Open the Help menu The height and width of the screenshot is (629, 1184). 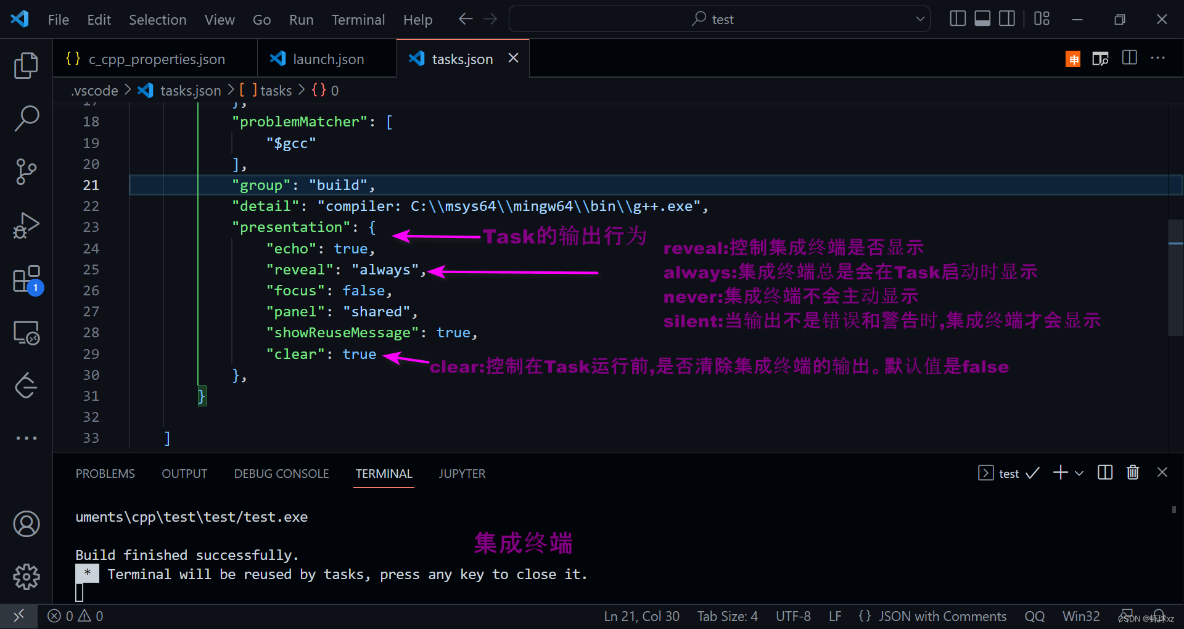coord(417,20)
